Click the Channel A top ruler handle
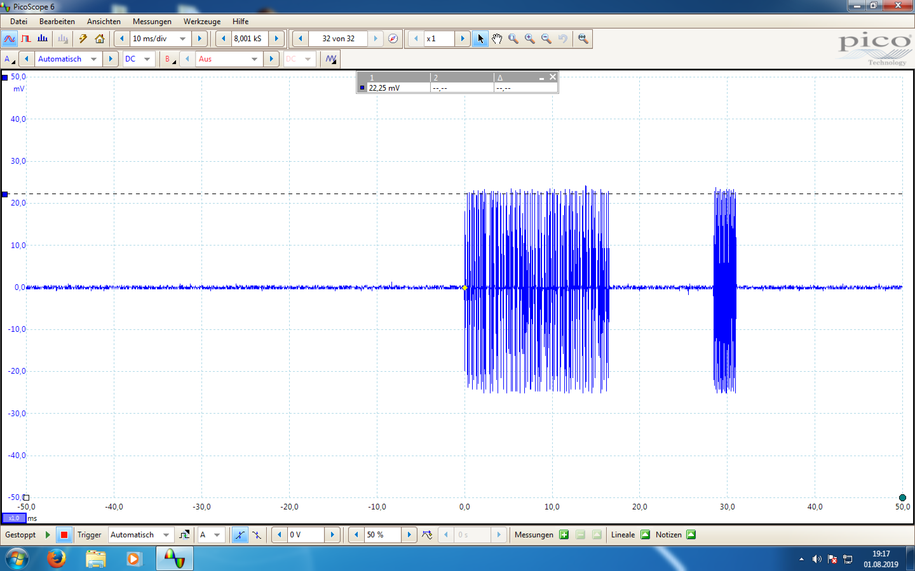Screen dimensions: 915x571 (5, 78)
